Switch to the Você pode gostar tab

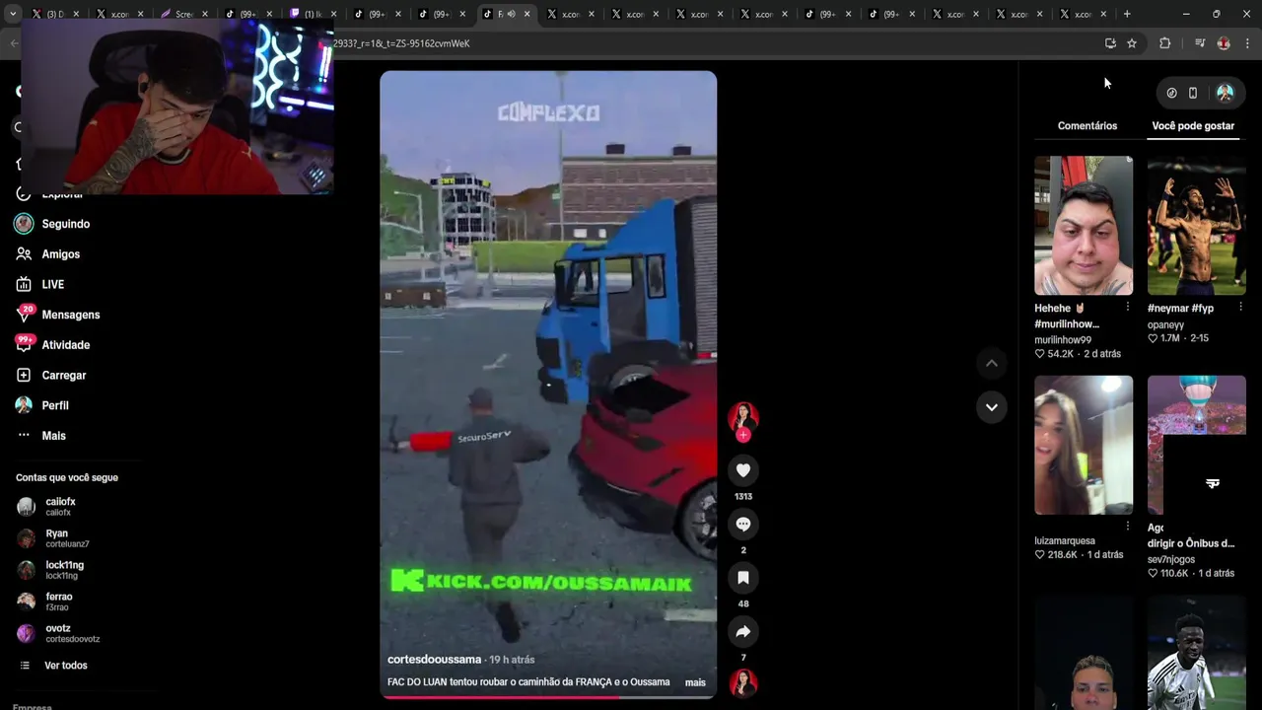(x=1193, y=126)
